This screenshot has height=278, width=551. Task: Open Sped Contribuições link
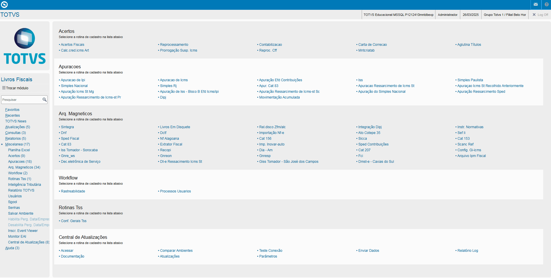[x=373, y=144]
